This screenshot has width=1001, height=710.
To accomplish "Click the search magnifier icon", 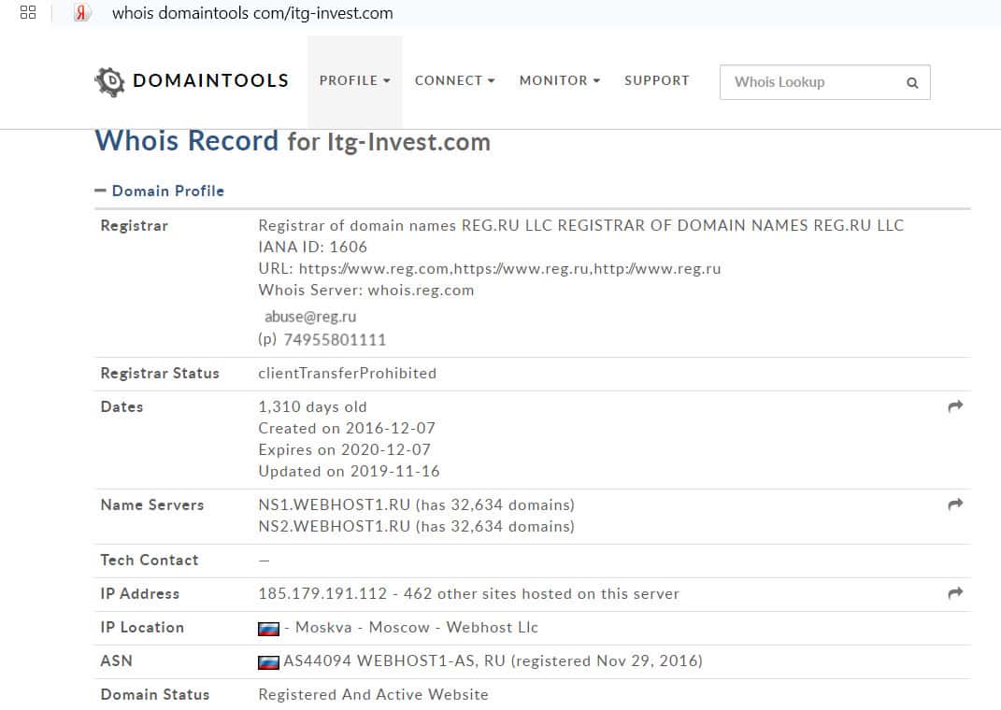I will (912, 82).
